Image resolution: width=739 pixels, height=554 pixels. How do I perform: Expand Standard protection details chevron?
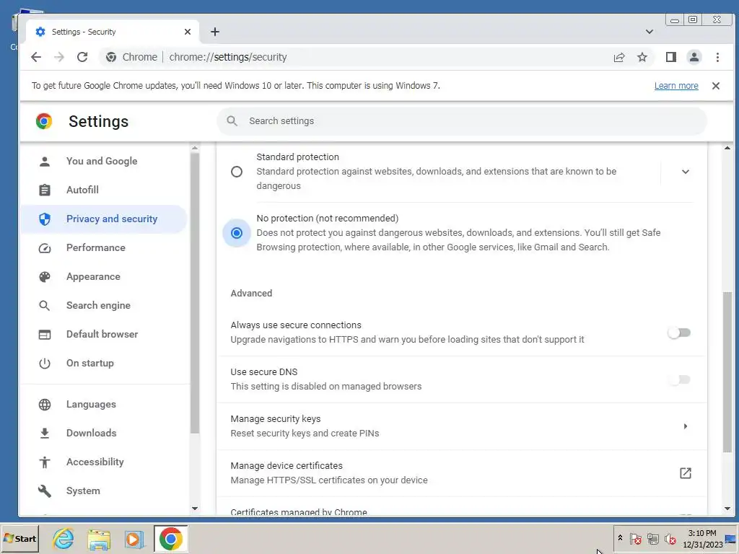pyautogui.click(x=686, y=172)
